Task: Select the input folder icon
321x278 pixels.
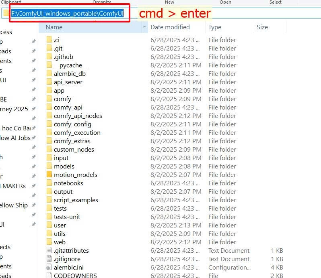Action: (49, 157)
